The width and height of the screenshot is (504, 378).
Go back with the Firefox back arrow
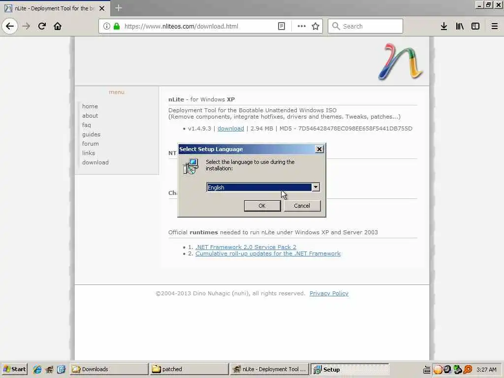10,26
